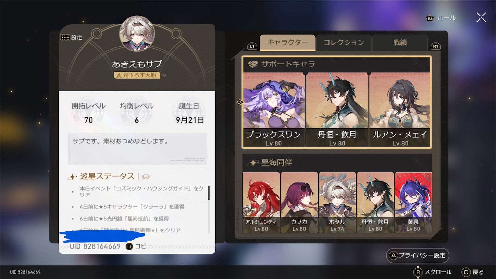Click the R1 shoulder tab icon
This screenshot has width=496, height=279.
(436, 46)
